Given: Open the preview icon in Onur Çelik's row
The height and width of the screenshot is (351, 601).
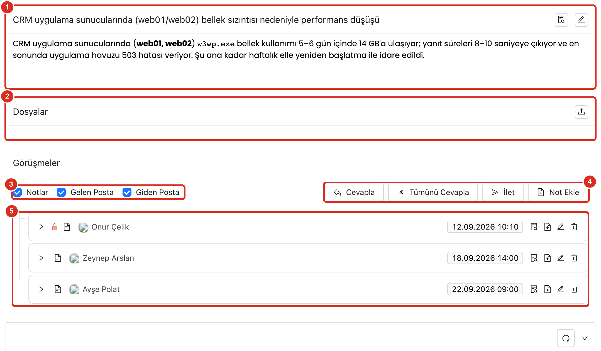Looking at the screenshot, I should (x=534, y=227).
